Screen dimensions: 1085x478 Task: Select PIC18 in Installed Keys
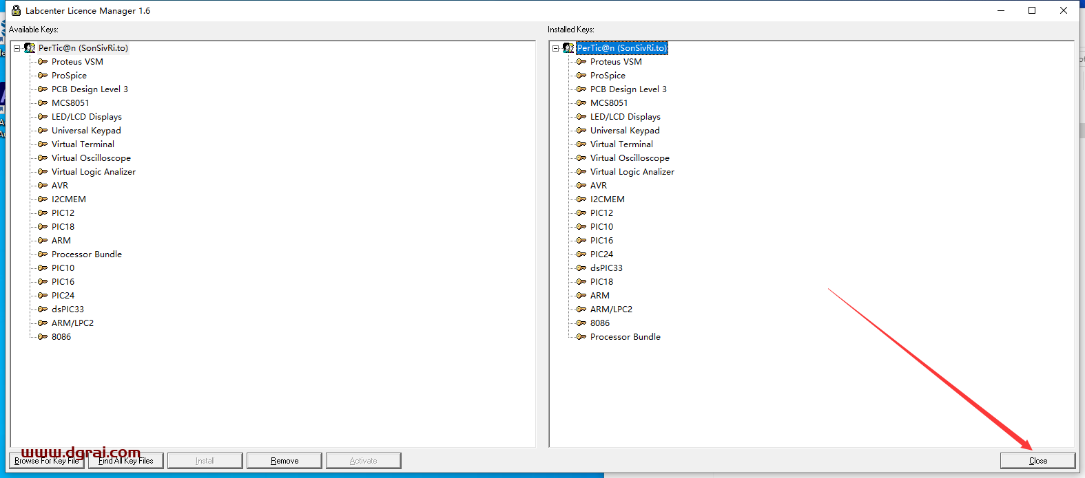point(601,282)
